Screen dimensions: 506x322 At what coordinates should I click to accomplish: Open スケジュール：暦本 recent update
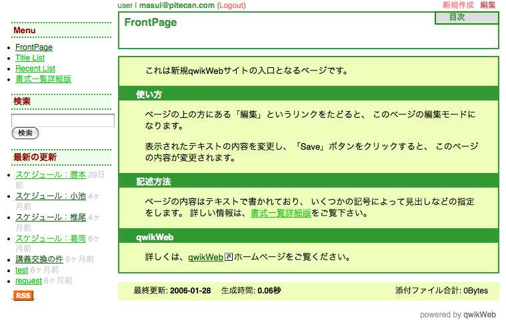[51, 175]
